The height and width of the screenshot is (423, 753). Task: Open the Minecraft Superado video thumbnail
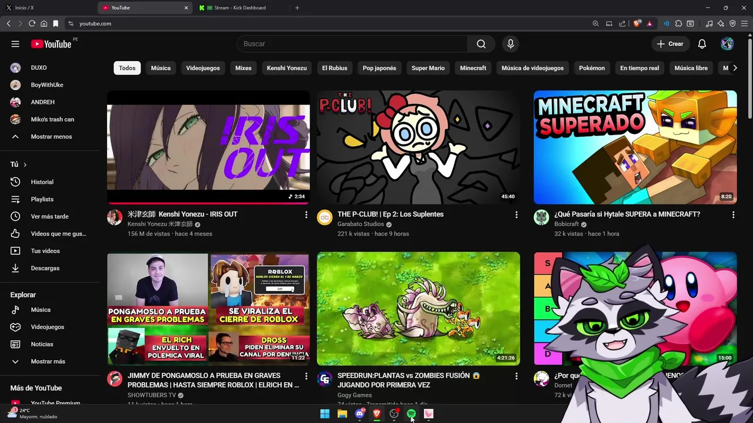[635, 147]
